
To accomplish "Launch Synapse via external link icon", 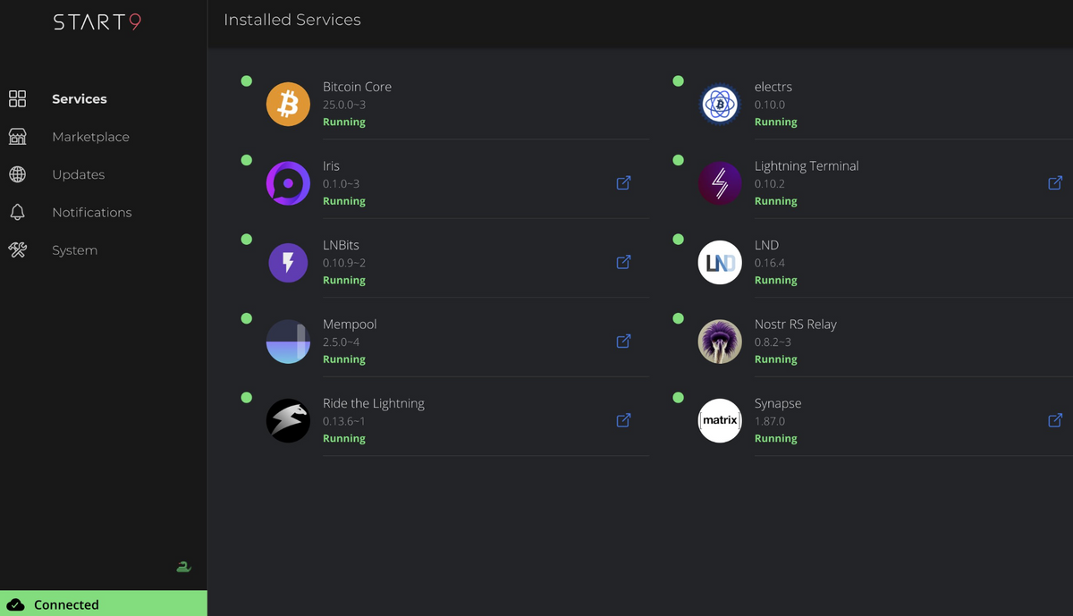I will click(x=1055, y=420).
